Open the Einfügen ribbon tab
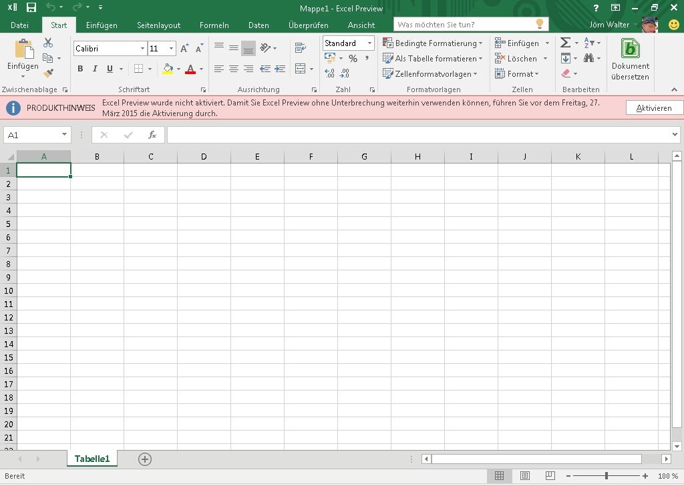 pos(102,25)
